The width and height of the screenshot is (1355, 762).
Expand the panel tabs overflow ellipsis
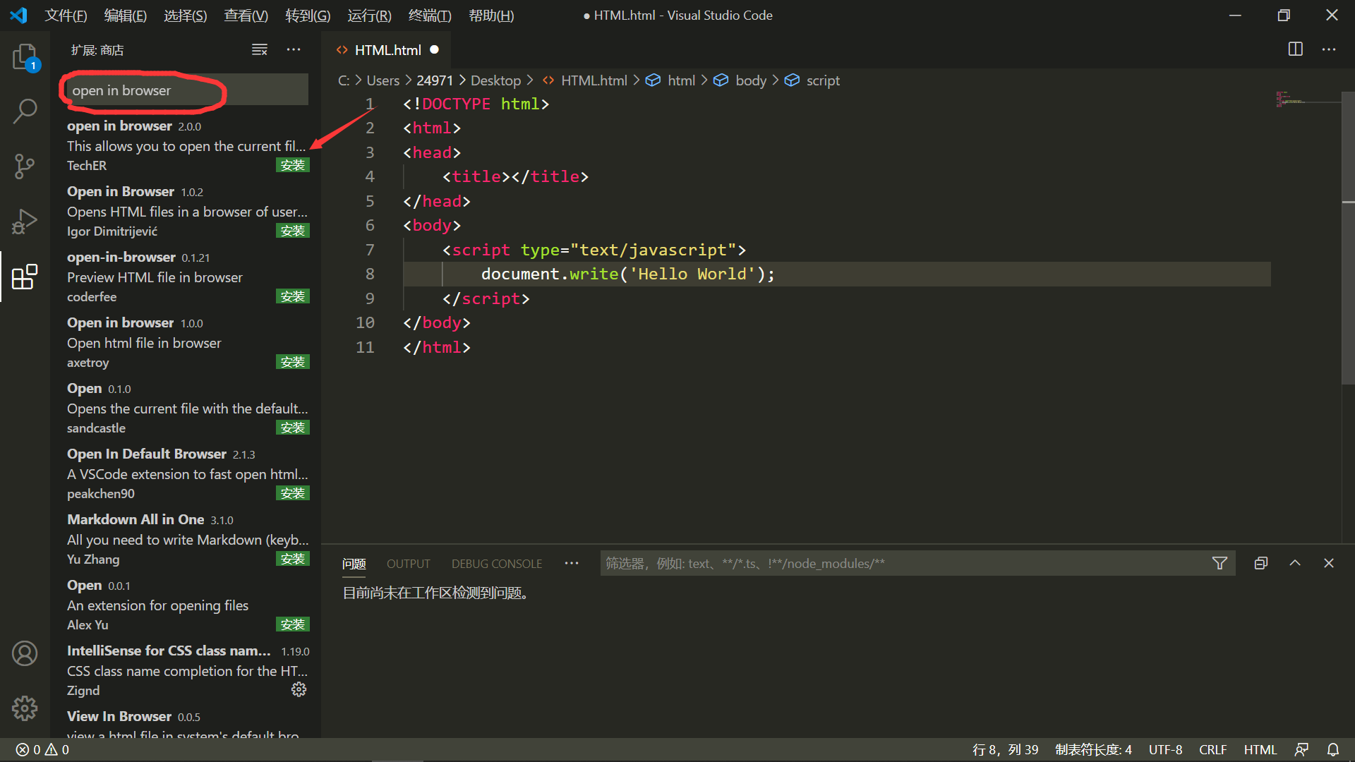(x=572, y=563)
